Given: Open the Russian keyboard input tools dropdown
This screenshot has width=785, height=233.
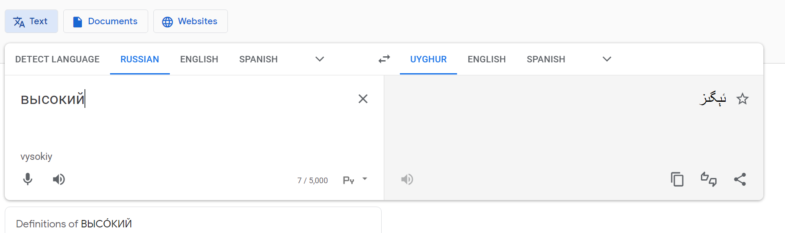Looking at the screenshot, I should pos(364,179).
